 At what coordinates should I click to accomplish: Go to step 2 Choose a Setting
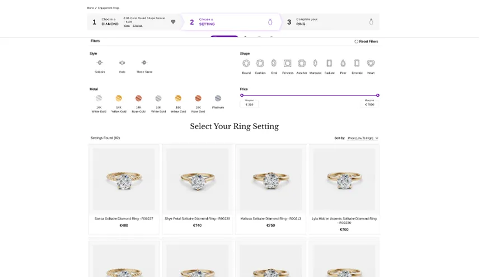[231, 22]
